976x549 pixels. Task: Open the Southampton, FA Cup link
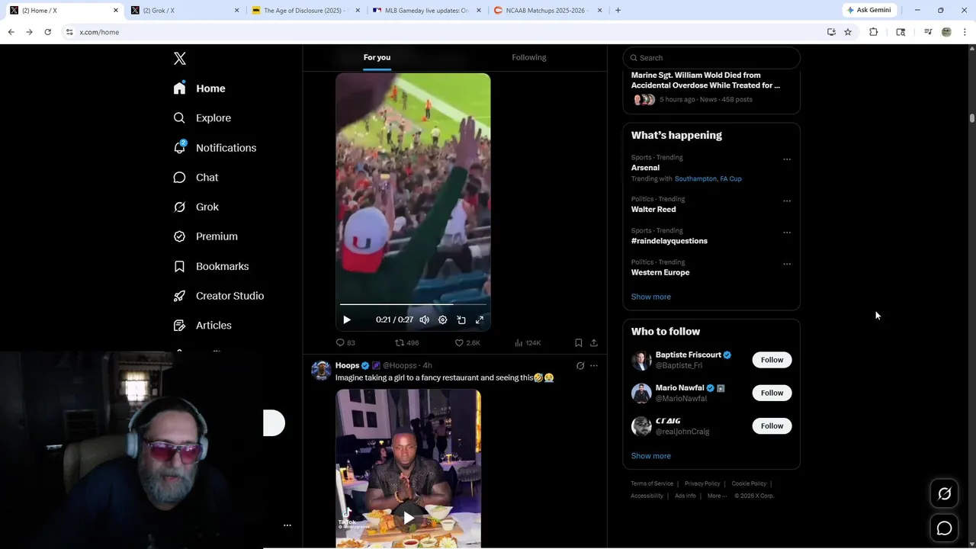708,178
